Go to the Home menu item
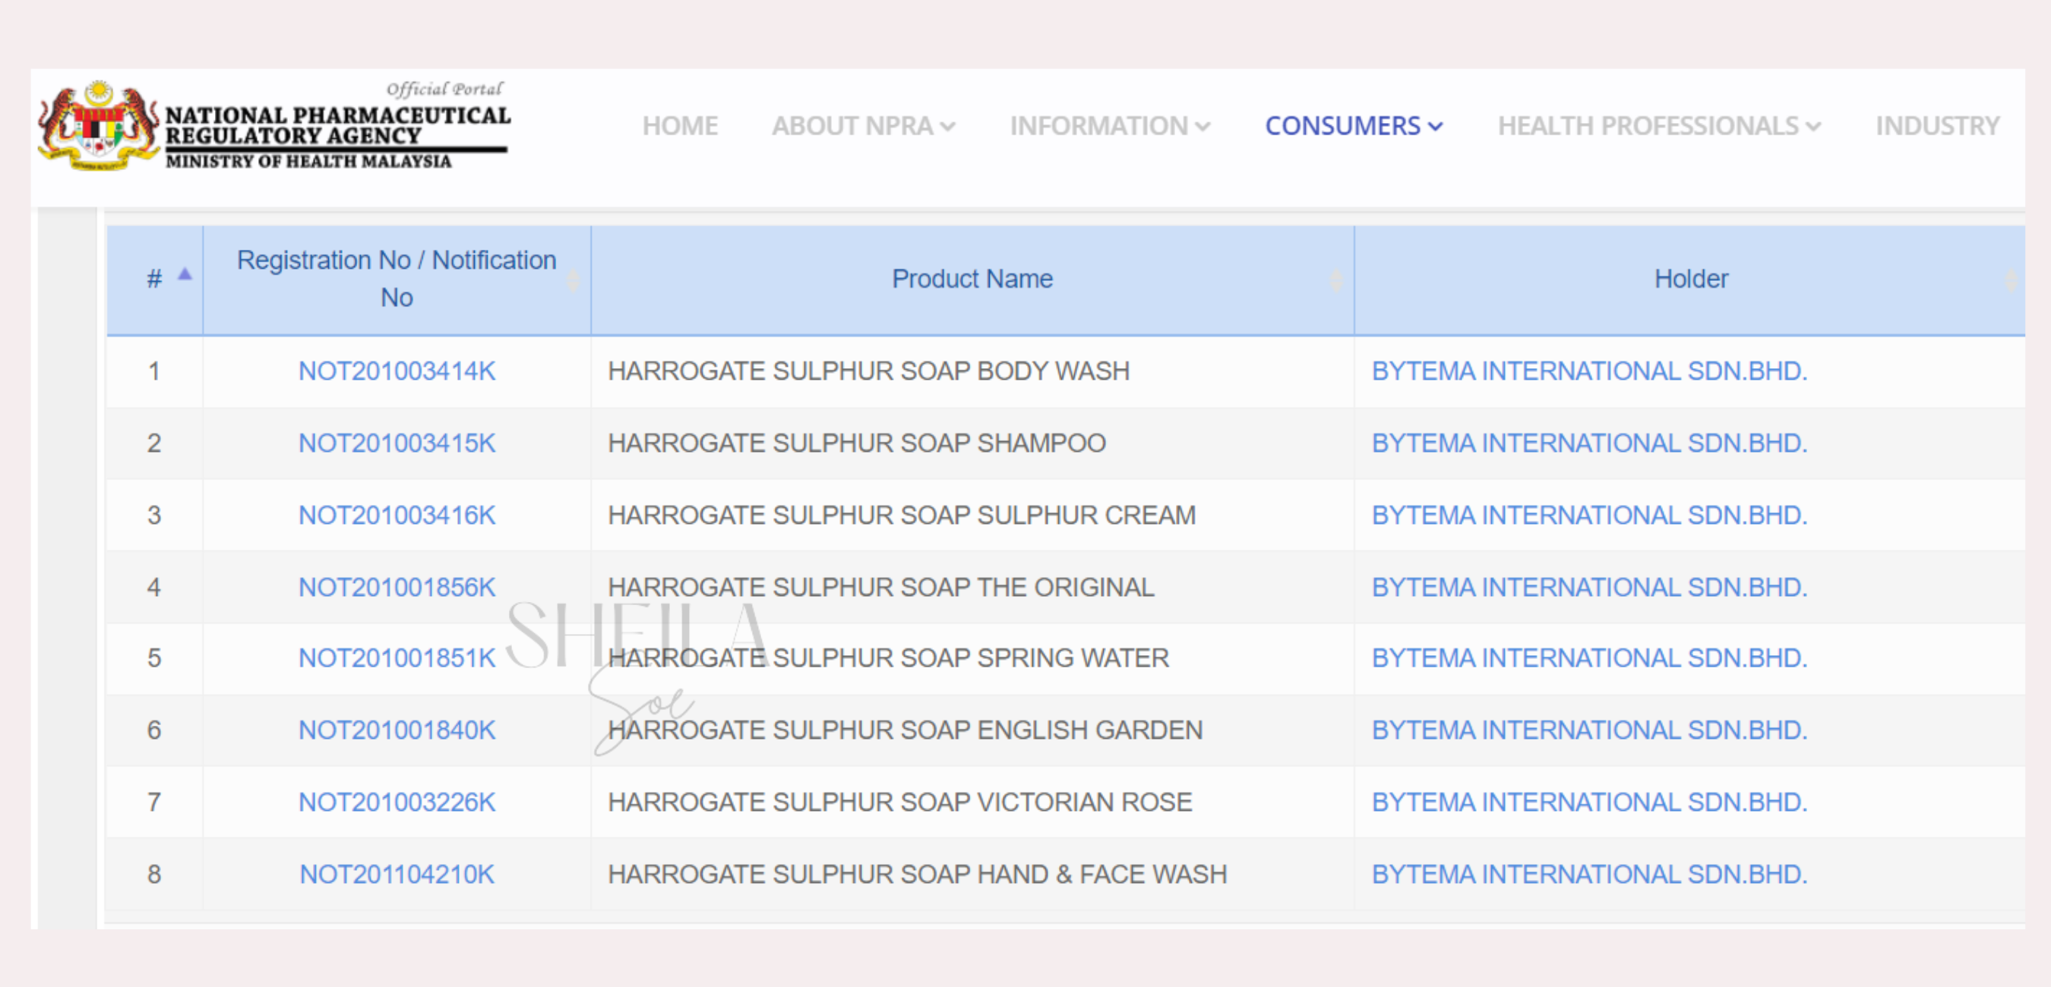This screenshot has height=987, width=2051. 680,126
